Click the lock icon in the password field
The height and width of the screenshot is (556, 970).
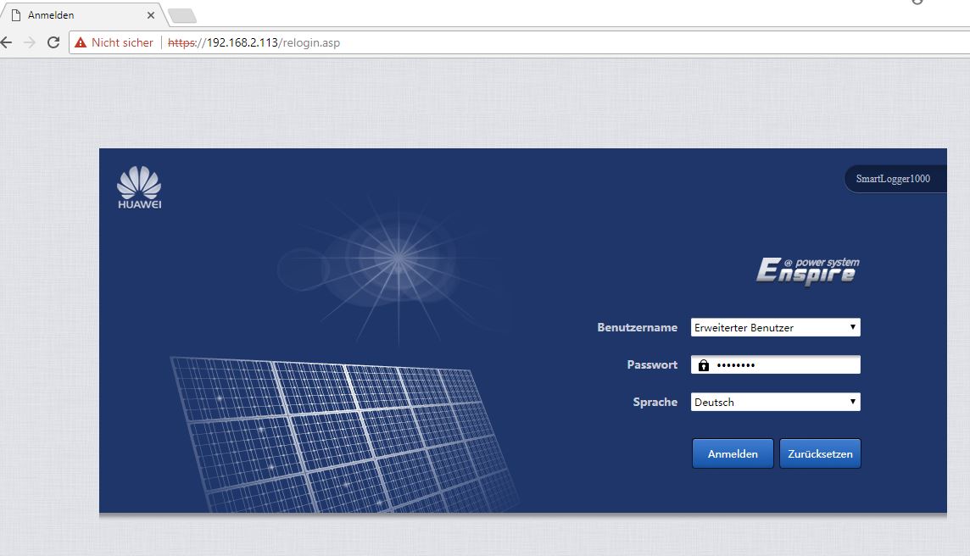tap(704, 365)
